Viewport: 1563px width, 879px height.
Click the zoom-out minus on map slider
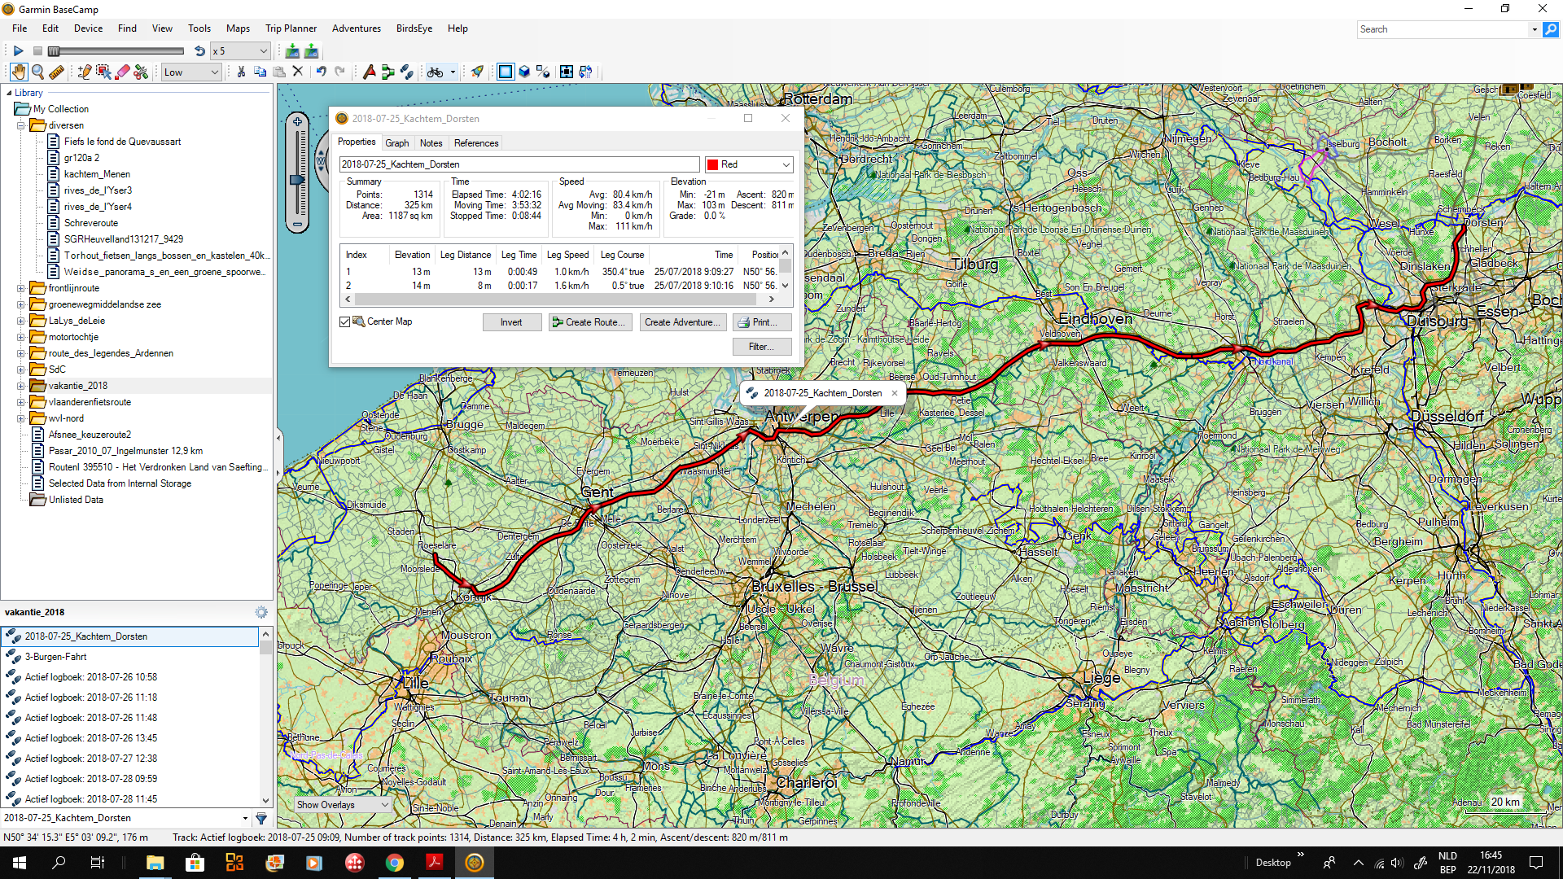[x=298, y=224]
